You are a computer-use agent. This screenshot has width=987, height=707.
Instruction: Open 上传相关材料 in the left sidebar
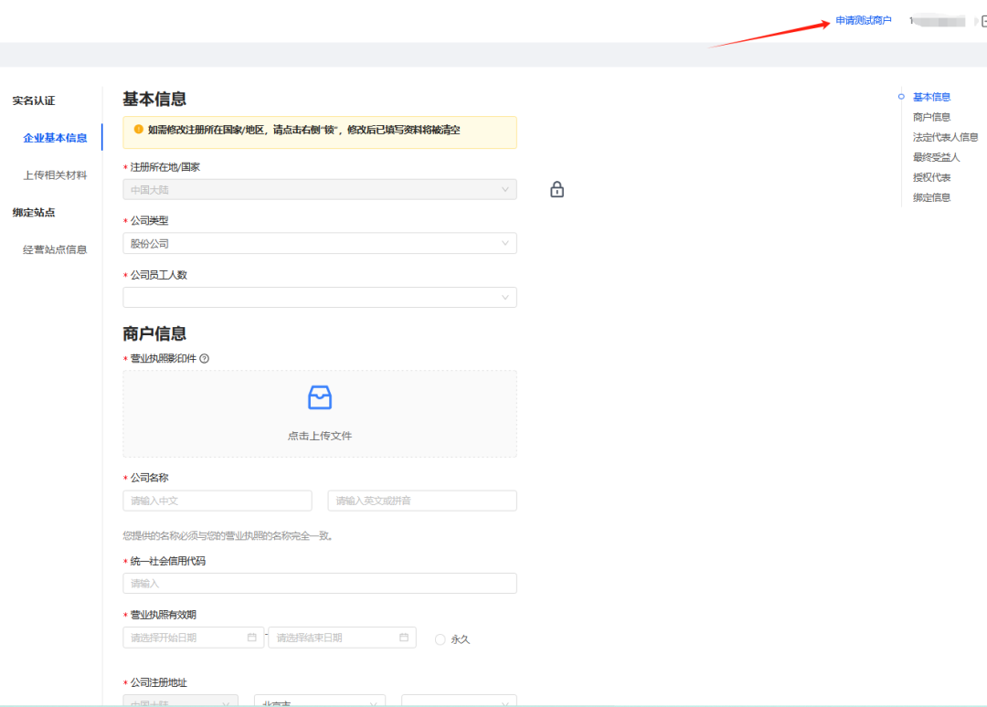click(x=55, y=175)
